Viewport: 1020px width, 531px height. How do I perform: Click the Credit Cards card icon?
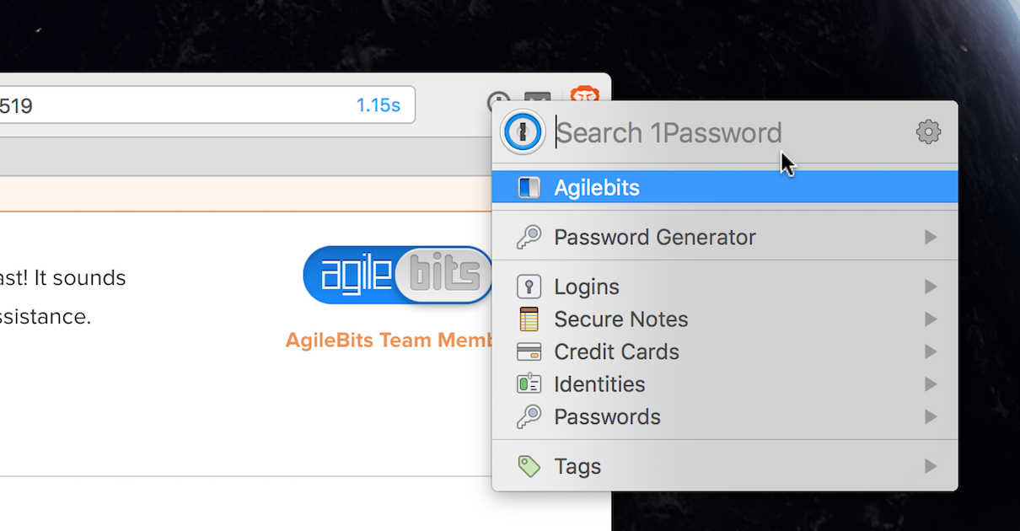529,351
